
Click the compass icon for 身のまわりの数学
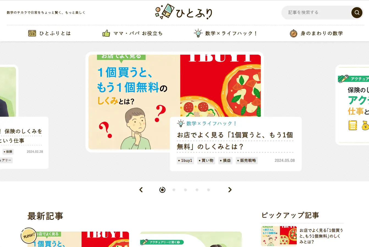[293, 33]
